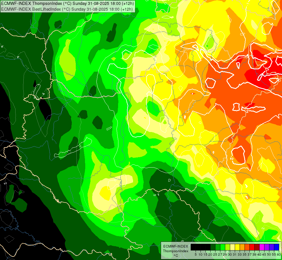
Task: Click the legend tick value "15"
Action: pos(205,255)
